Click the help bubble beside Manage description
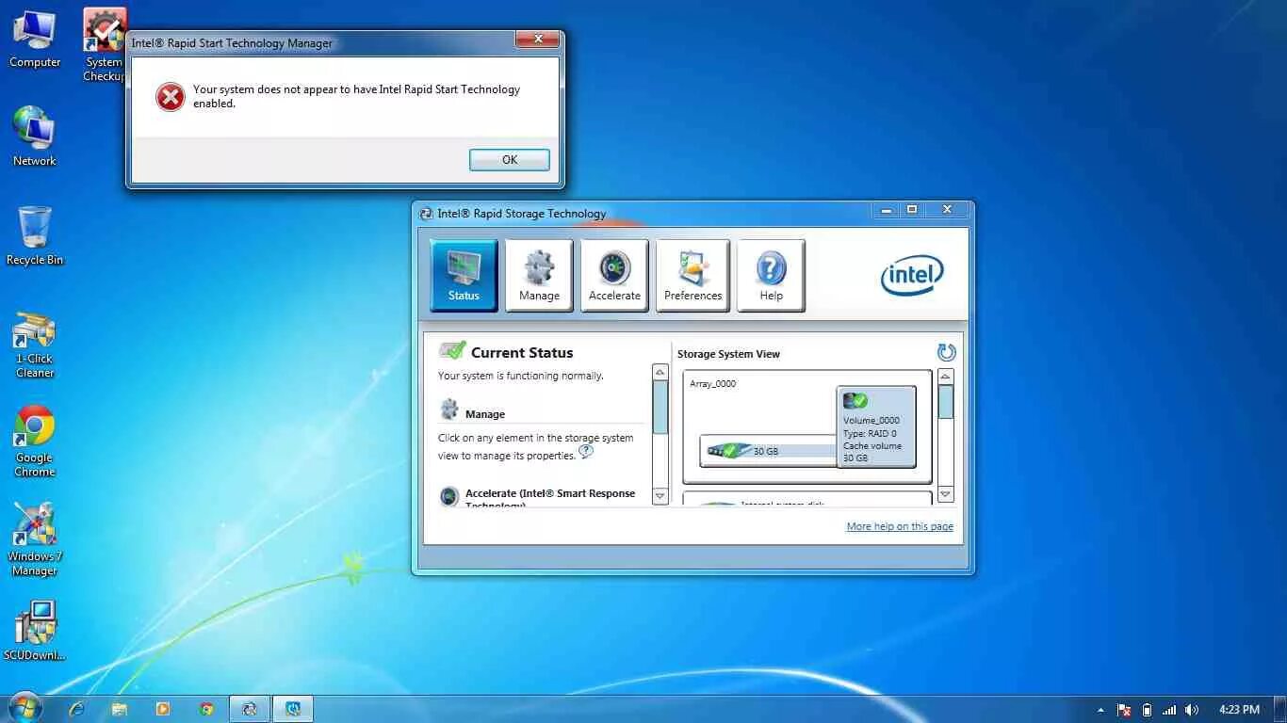 586,451
